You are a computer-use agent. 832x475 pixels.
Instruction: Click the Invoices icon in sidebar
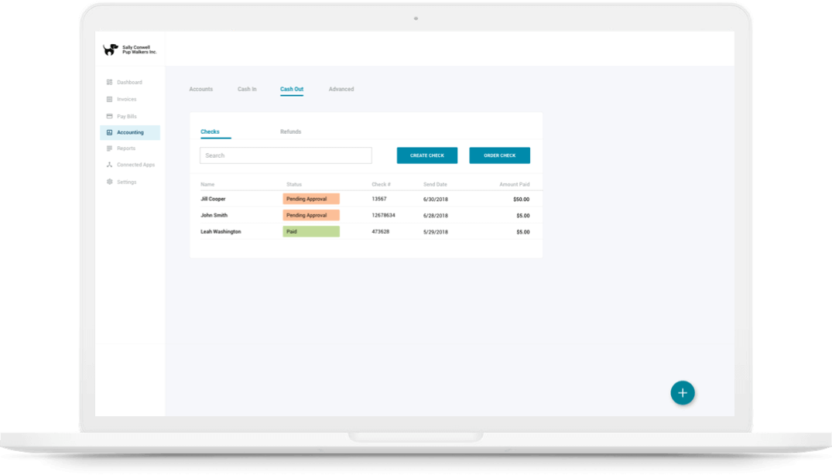pos(109,99)
